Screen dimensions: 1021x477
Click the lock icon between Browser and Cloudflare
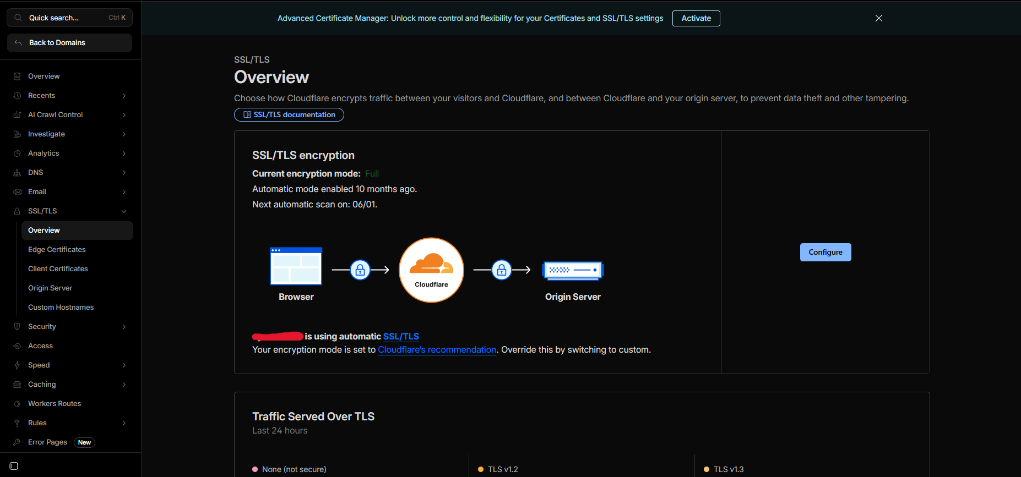360,270
